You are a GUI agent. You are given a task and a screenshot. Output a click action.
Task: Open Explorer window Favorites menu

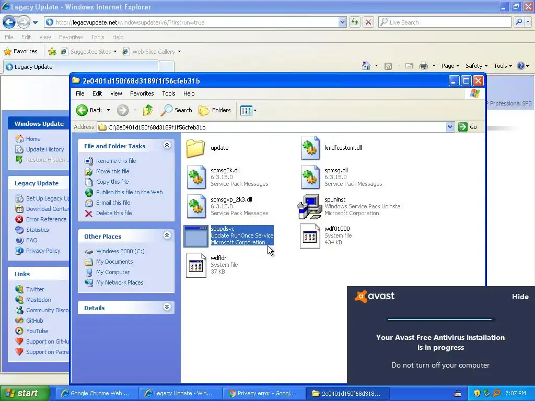(x=142, y=93)
